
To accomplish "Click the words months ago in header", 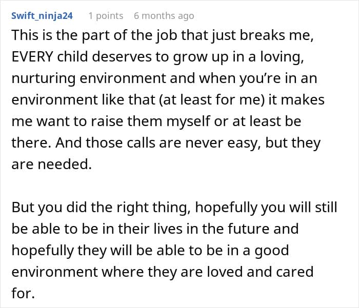I will [168, 16].
